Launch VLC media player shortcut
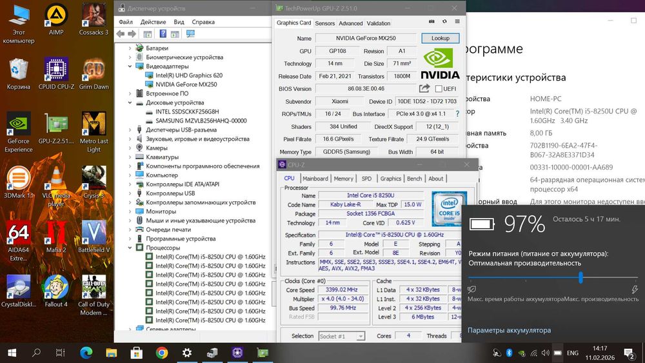Screen dimensions: 645x363 coord(56,186)
